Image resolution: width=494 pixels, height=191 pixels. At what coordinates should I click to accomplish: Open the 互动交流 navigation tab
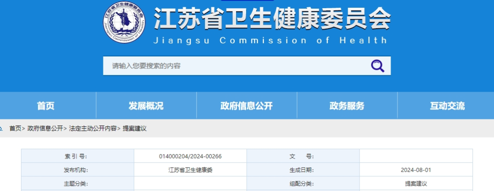click(447, 106)
